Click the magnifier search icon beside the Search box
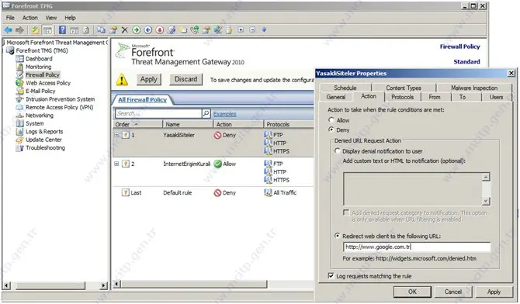Image resolution: width=520 pixels, height=304 pixels. [206, 113]
